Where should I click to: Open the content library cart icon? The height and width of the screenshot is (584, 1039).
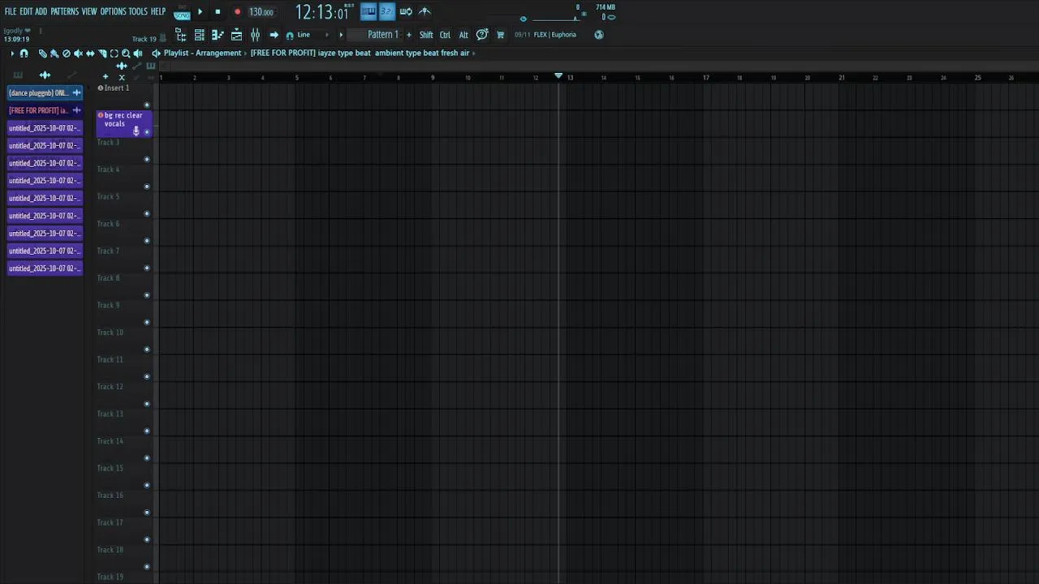tap(500, 35)
